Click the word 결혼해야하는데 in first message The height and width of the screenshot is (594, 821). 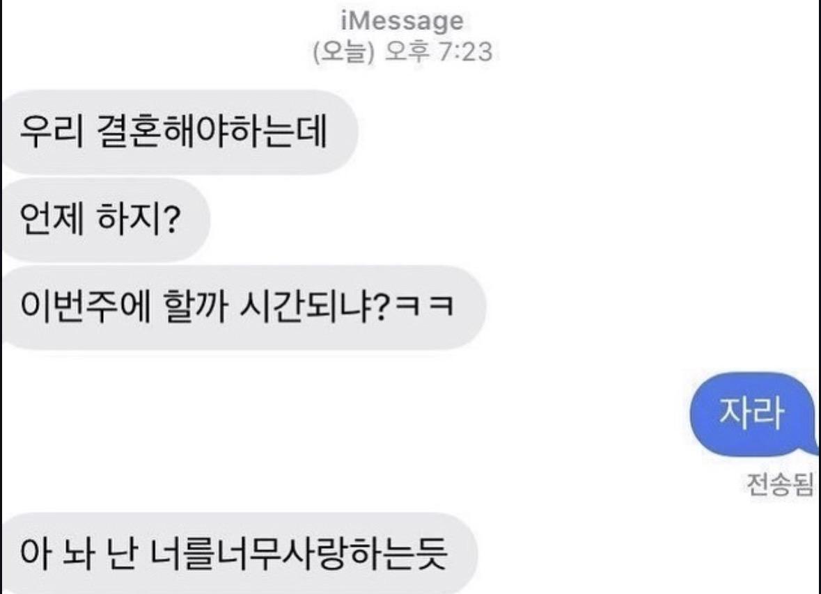click(212, 131)
